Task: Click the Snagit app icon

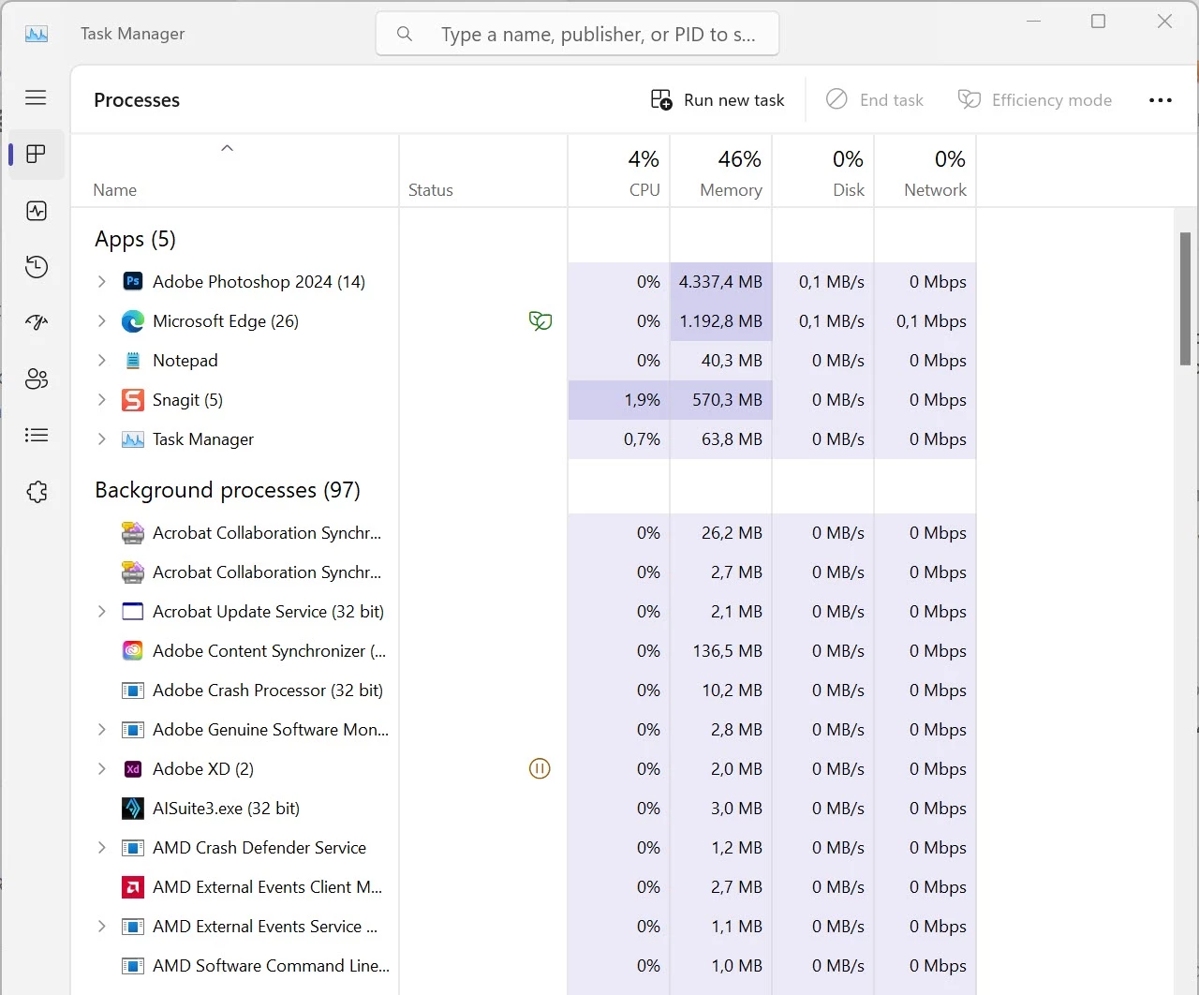Action: (x=133, y=399)
